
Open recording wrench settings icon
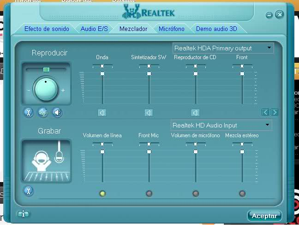pyautogui.click(x=29, y=190)
